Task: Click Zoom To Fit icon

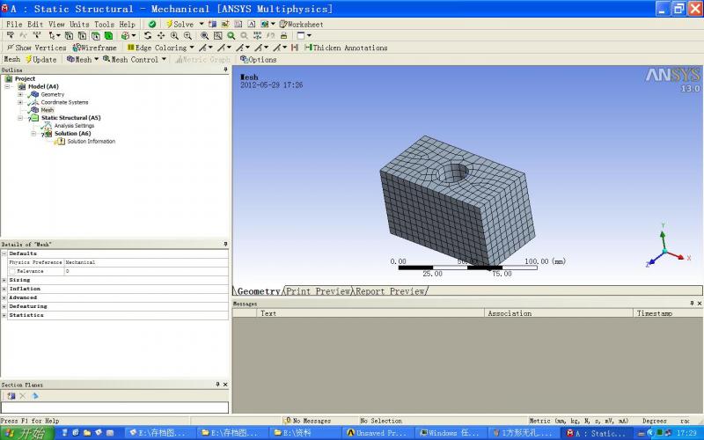Action: (204, 35)
